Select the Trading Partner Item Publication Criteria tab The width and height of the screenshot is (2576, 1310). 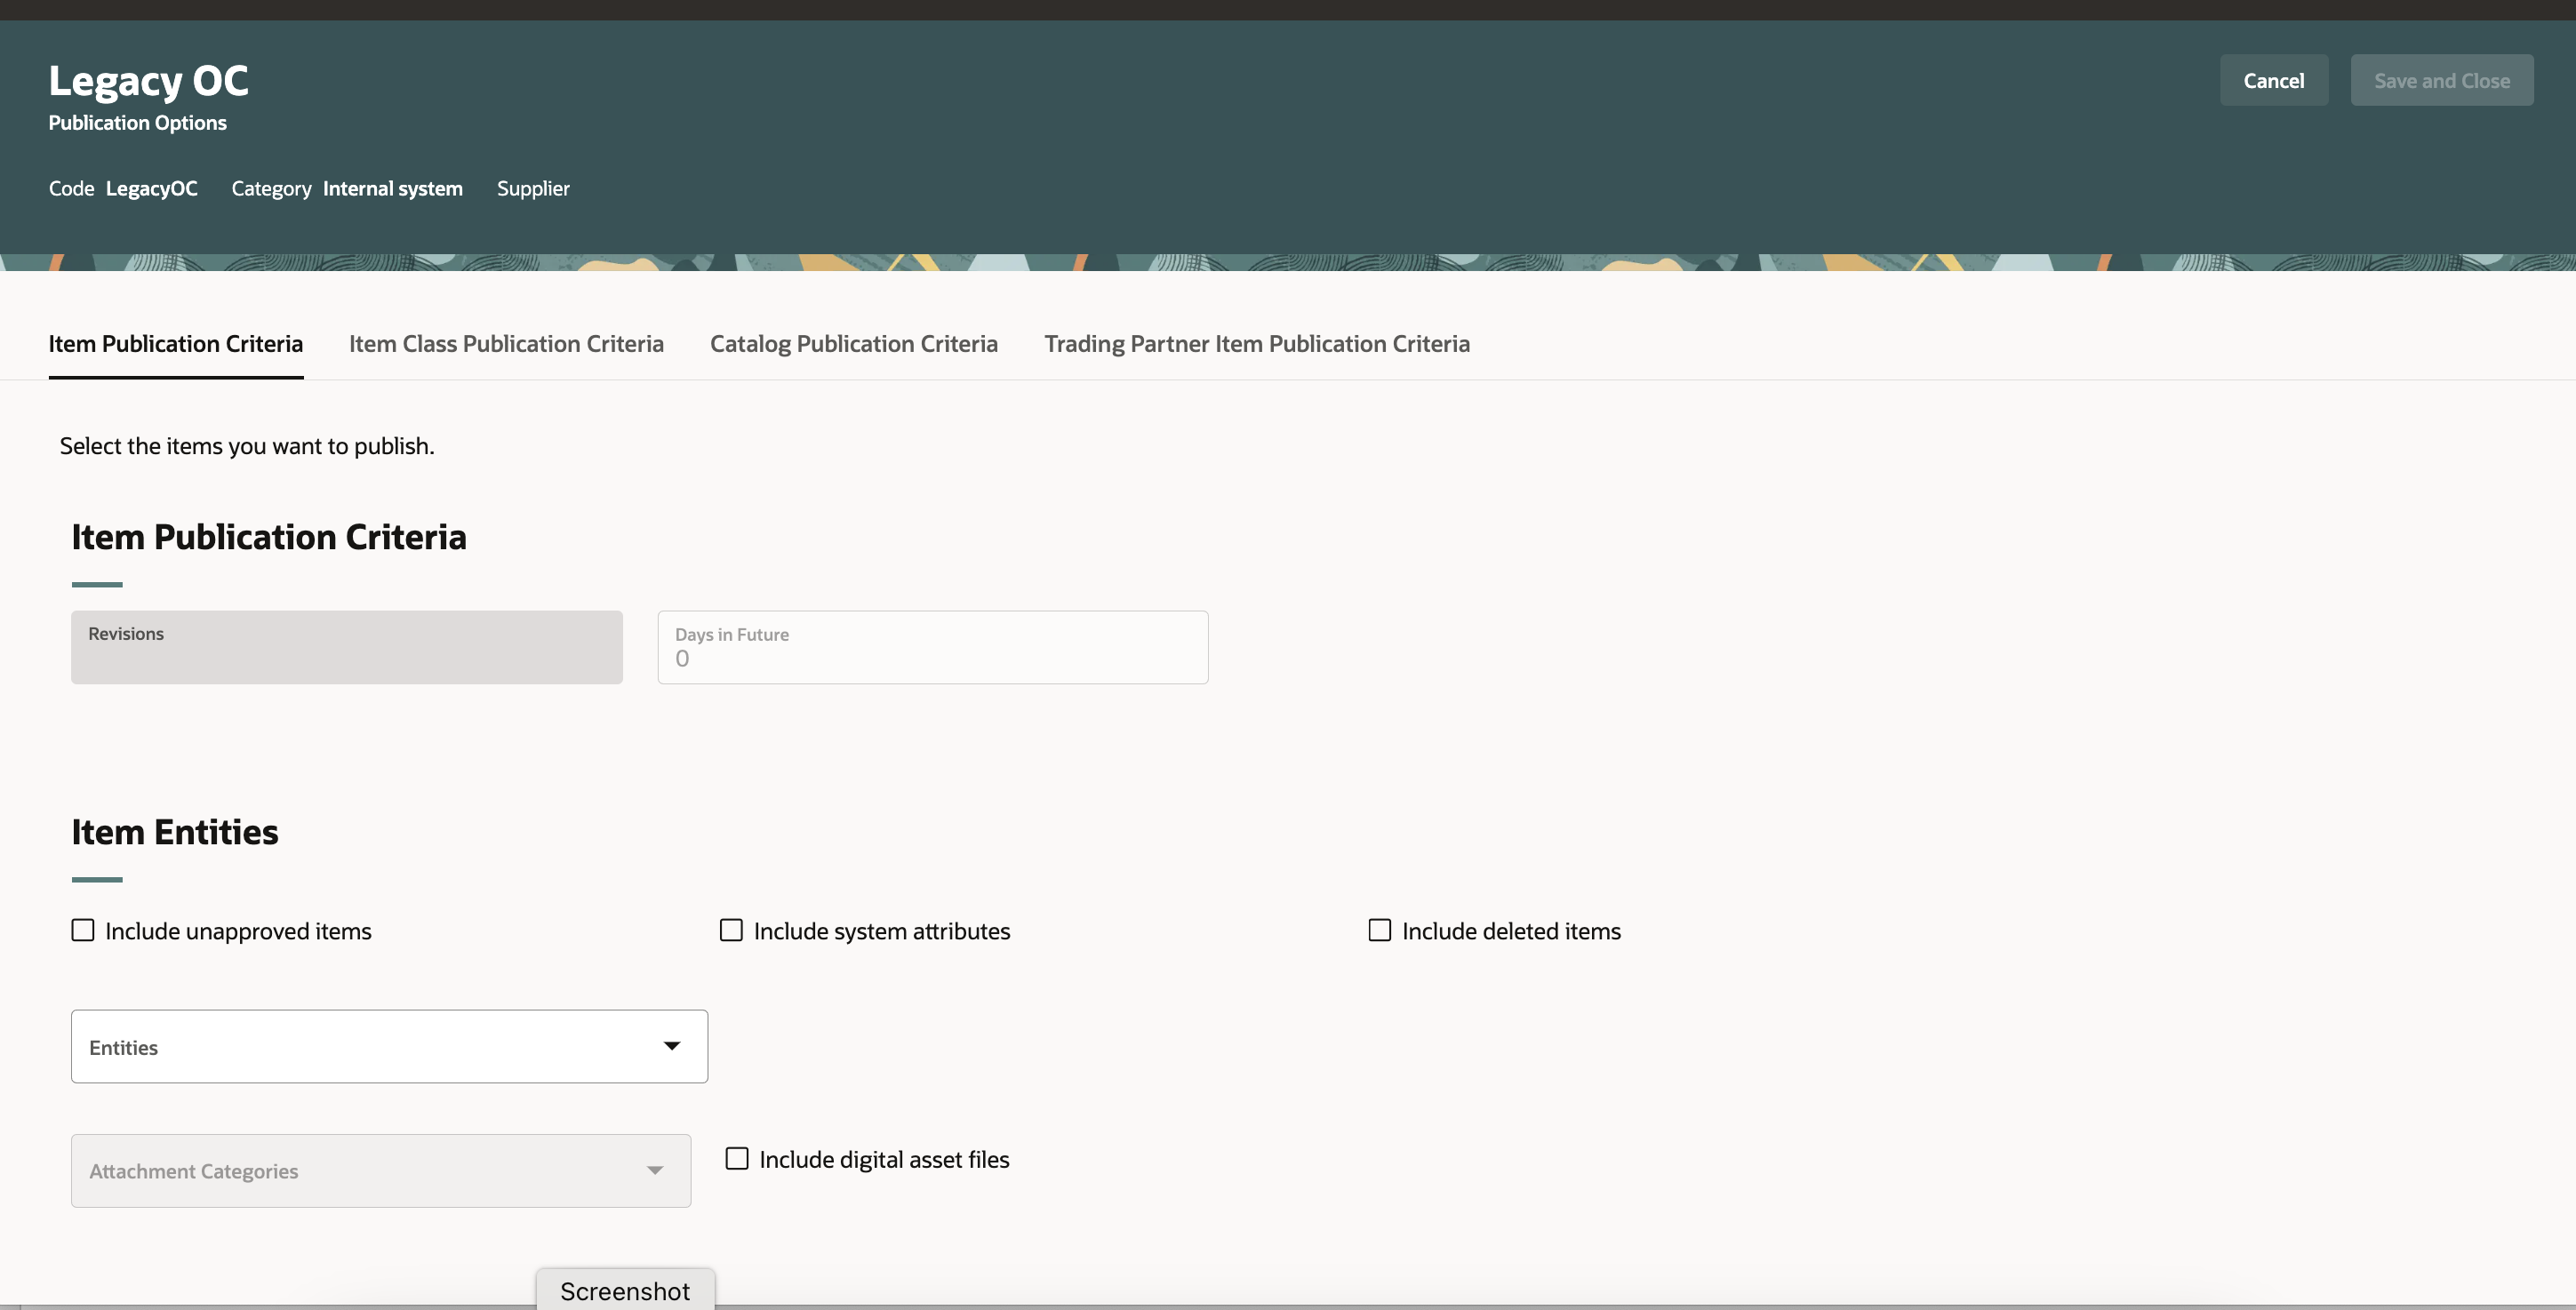(1256, 343)
